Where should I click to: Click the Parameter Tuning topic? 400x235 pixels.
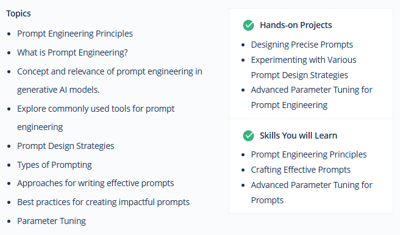[x=51, y=221]
